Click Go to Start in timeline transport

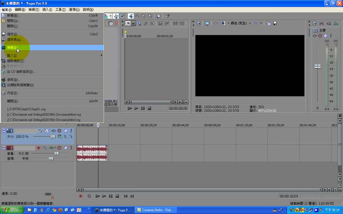coord(125,196)
